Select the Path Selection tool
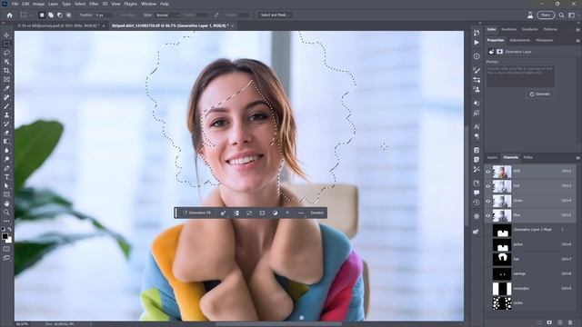This screenshot has width=582, height=327. pos(6,185)
